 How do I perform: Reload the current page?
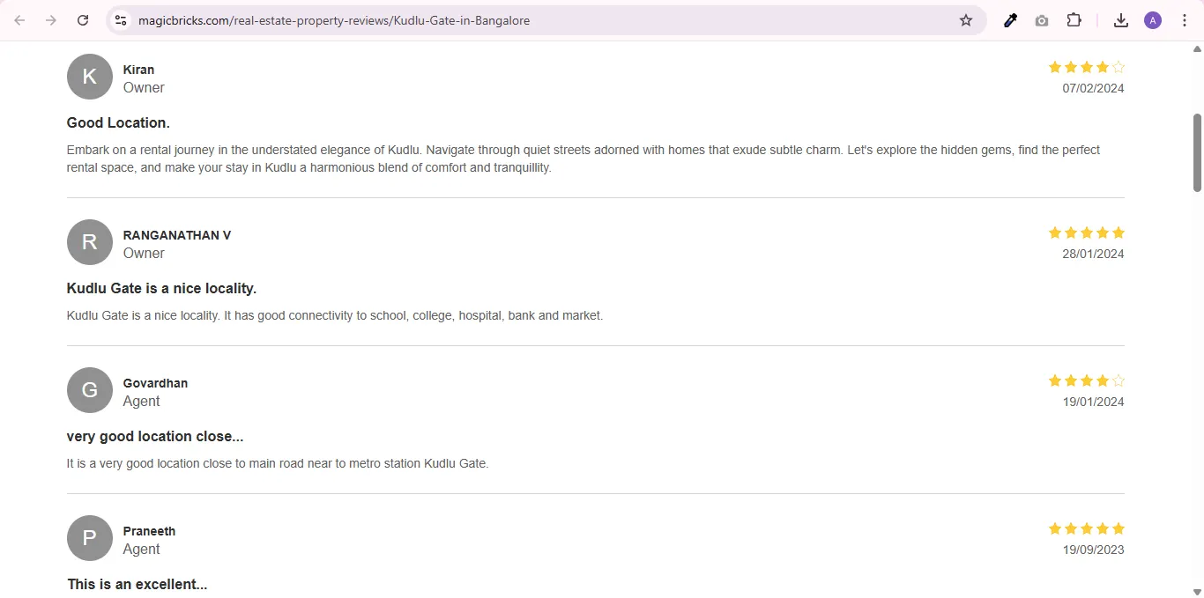83,19
